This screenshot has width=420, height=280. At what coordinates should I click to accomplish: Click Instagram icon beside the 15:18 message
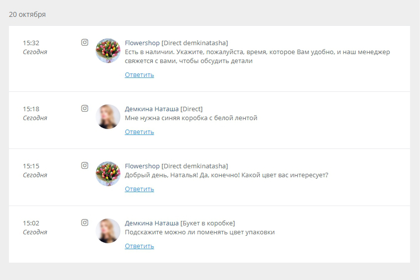coord(85,108)
